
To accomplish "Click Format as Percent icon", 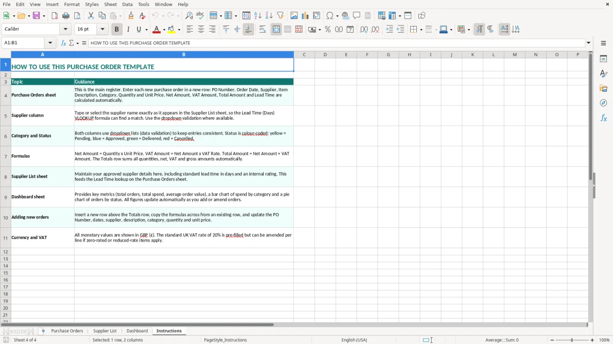I will (327, 30).
